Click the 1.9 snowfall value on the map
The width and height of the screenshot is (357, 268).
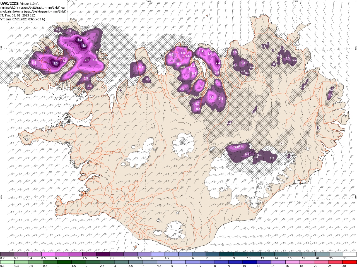tap(64, 61)
